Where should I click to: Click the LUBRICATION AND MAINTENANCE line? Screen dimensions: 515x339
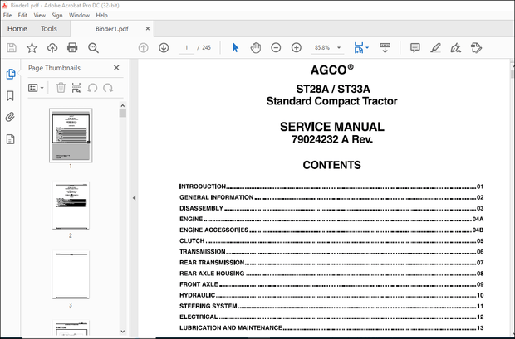pyautogui.click(x=331, y=327)
